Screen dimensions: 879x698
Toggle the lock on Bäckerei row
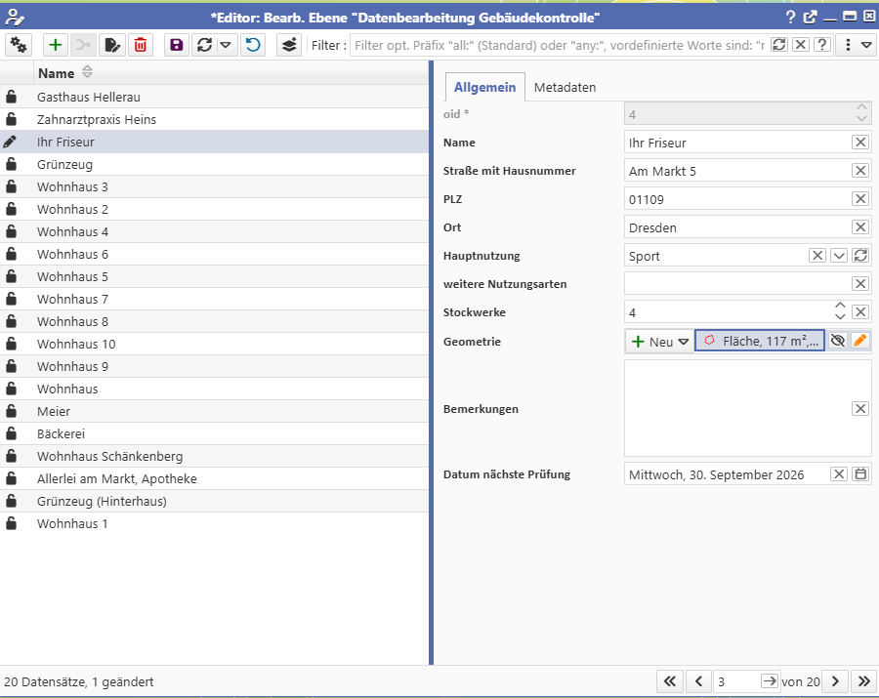pos(11,433)
